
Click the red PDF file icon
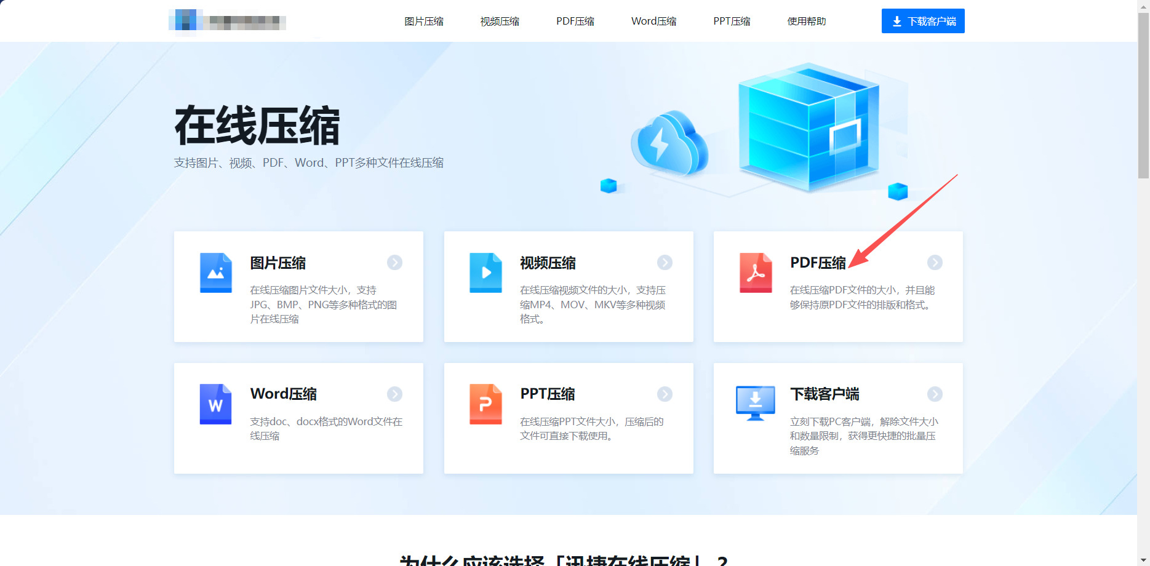(x=756, y=273)
